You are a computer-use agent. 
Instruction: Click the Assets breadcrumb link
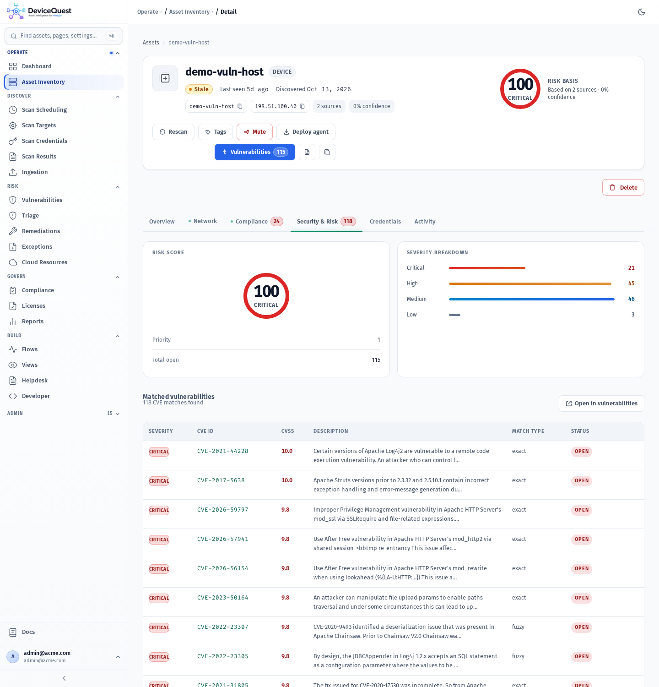click(151, 43)
